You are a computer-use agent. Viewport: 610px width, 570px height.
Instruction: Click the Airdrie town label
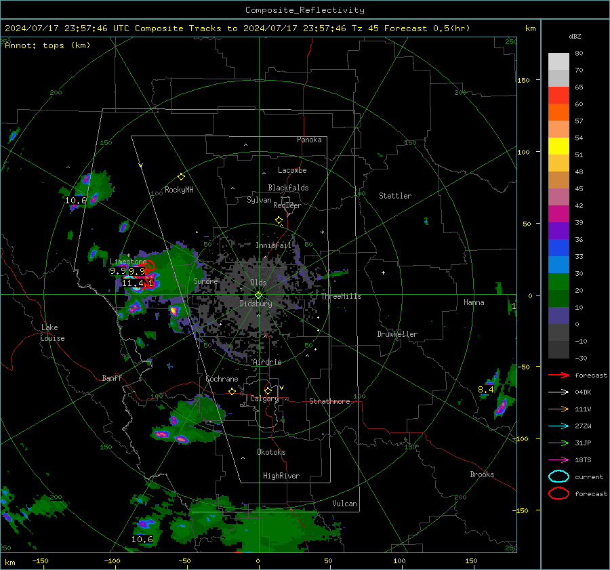point(267,362)
